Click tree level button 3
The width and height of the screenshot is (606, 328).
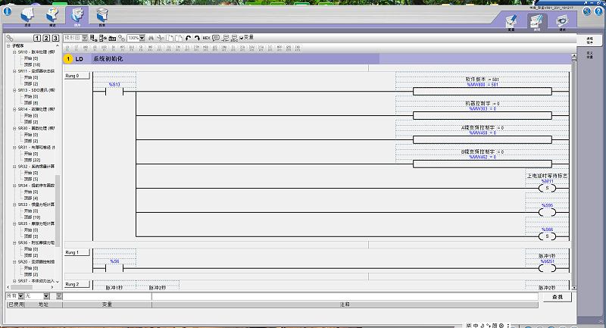click(x=55, y=38)
